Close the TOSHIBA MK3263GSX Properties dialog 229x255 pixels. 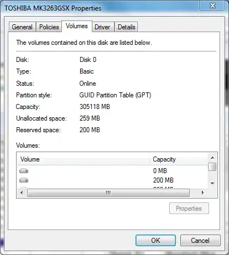point(212,6)
